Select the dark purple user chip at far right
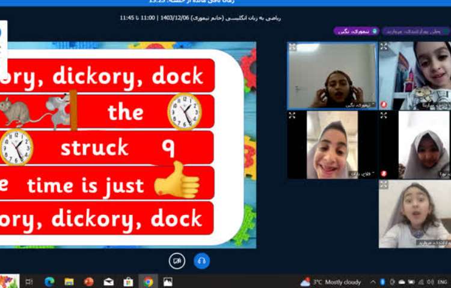The image size is (451, 288). (416, 31)
